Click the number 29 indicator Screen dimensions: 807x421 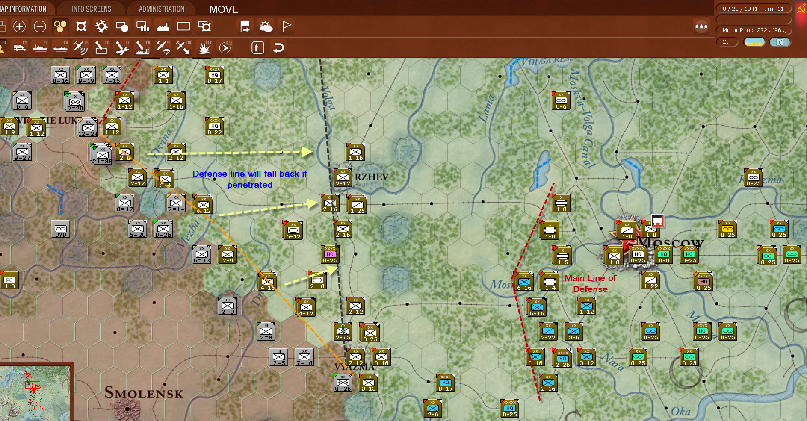pos(727,42)
